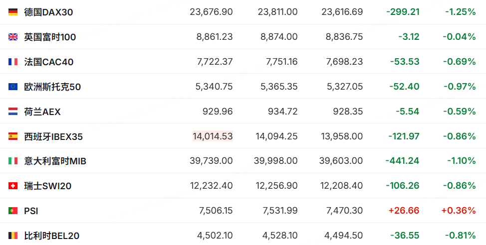The height and width of the screenshot is (245, 486).
Task: Click the Belgian flag icon
Action: pos(12,236)
